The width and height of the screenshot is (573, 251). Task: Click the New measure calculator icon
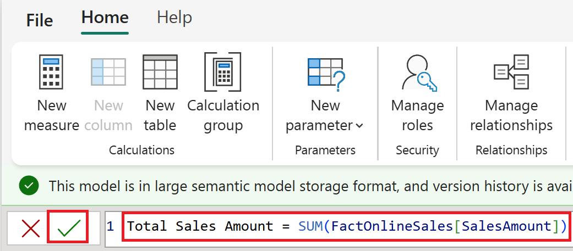point(52,71)
